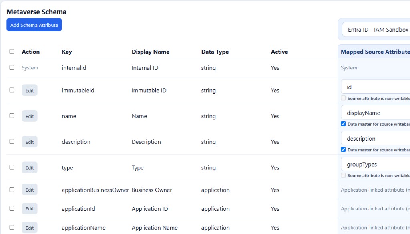Edit the immutableId attribute
Screen dimensions: 410x234
tap(30, 90)
